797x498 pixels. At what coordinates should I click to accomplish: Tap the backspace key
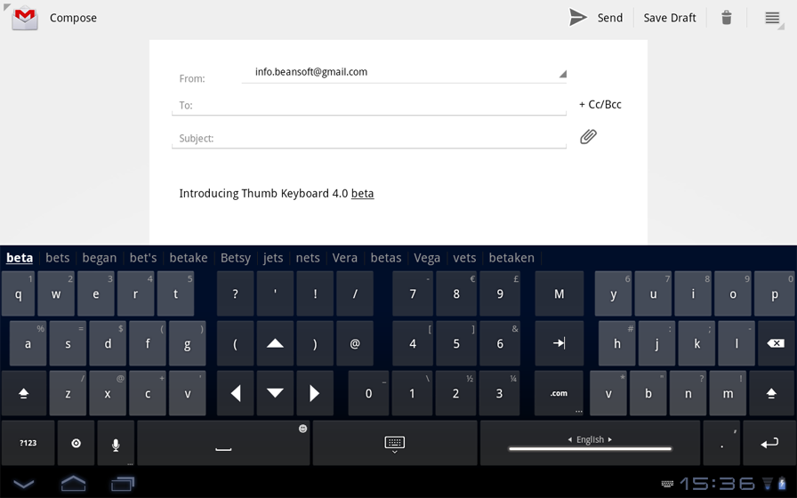pos(776,343)
